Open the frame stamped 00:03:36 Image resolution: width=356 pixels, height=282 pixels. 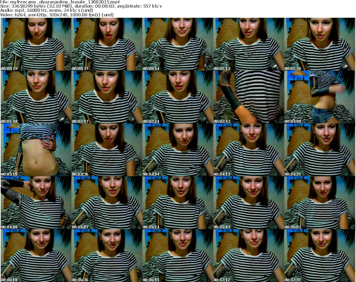tap(107, 150)
